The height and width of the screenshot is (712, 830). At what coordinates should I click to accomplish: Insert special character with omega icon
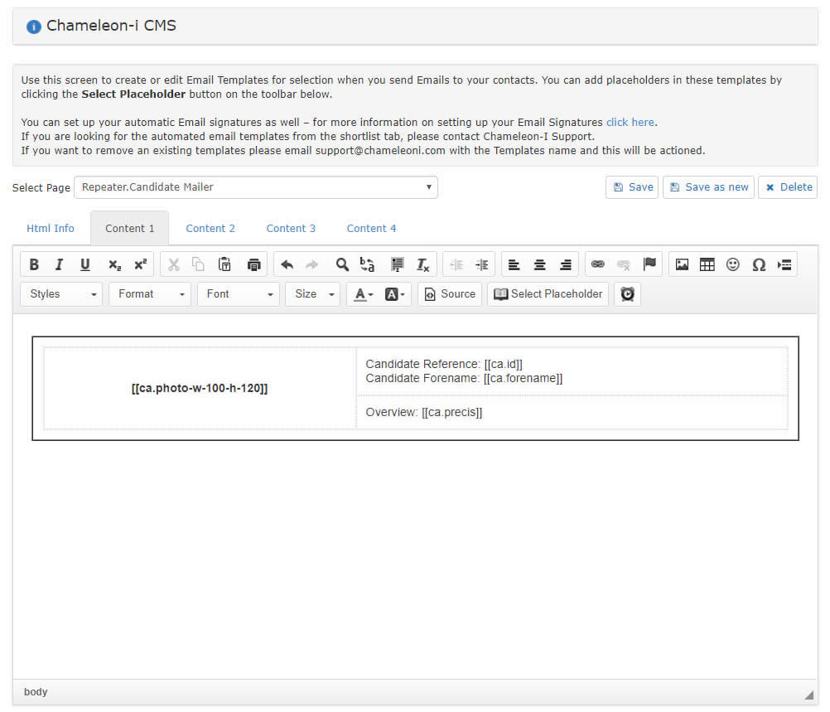[759, 265]
